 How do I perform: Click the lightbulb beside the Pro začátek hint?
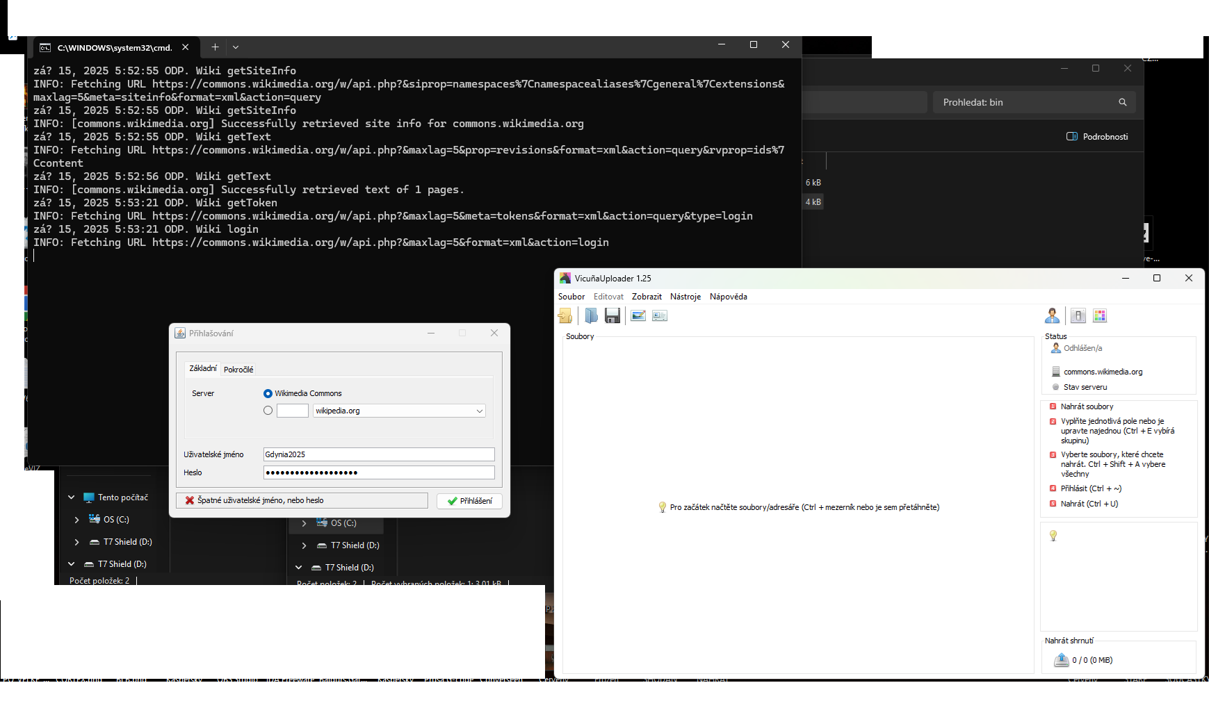click(x=663, y=507)
